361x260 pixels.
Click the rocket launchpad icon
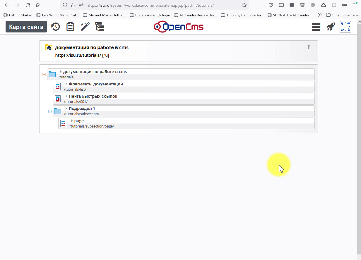(331, 27)
